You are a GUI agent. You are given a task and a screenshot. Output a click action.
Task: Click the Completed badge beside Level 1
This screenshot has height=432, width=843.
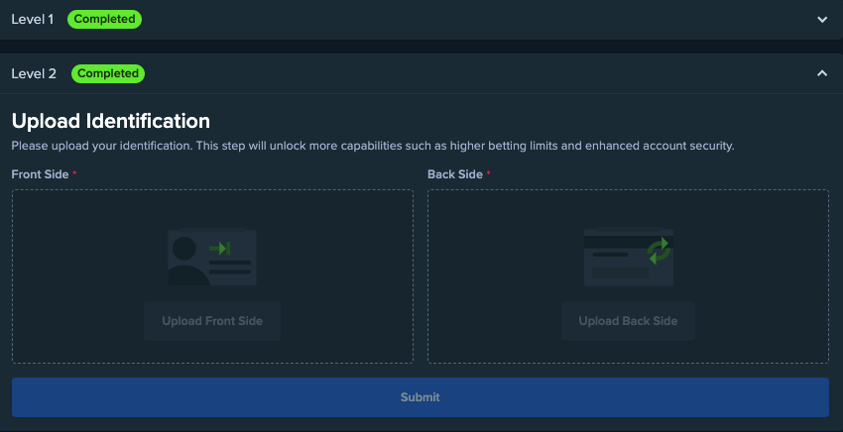tap(105, 19)
